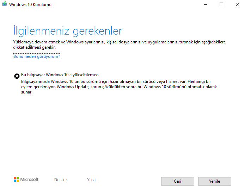Click the Geri button

[x=178, y=181]
